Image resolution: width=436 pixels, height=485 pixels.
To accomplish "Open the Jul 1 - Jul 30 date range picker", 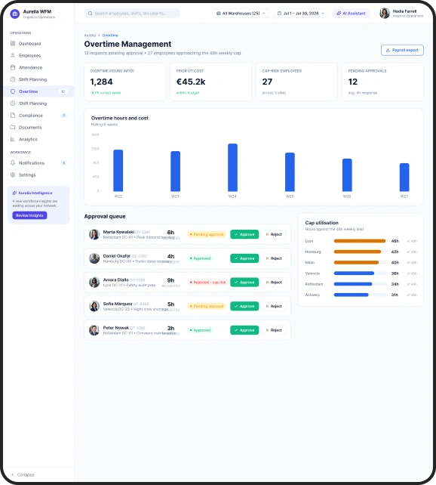I will pos(301,14).
